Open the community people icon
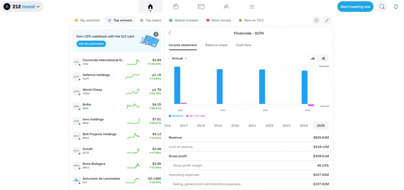 click(226, 7)
